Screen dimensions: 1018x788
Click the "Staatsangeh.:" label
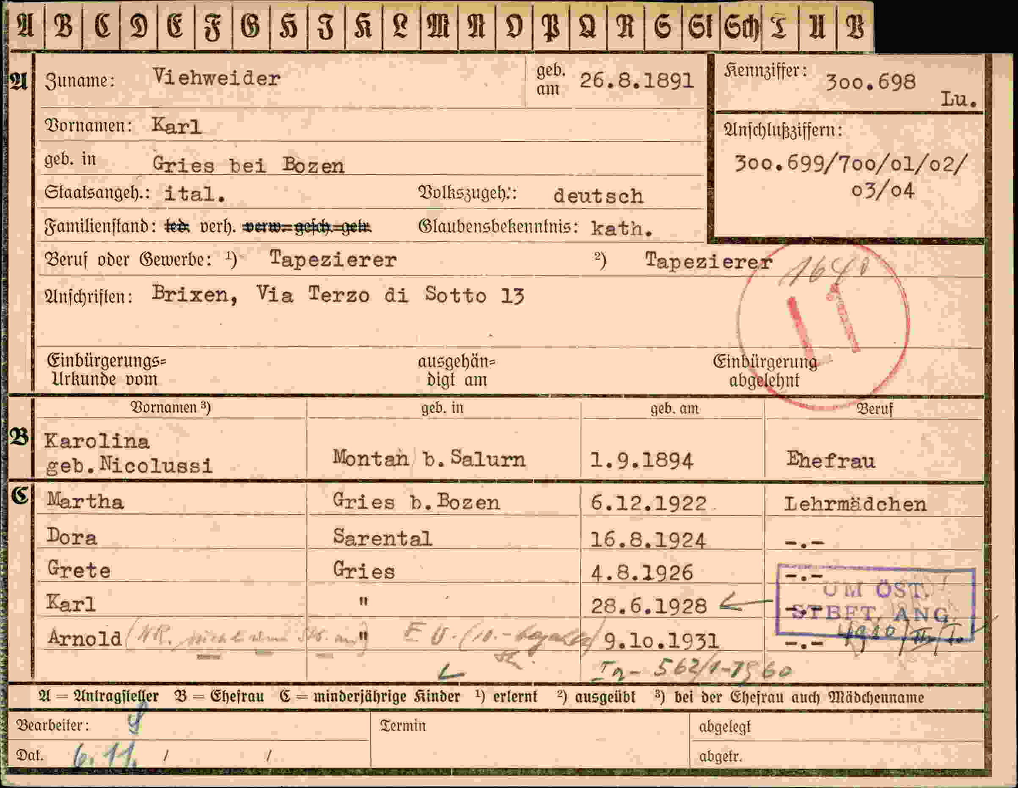[x=97, y=192]
